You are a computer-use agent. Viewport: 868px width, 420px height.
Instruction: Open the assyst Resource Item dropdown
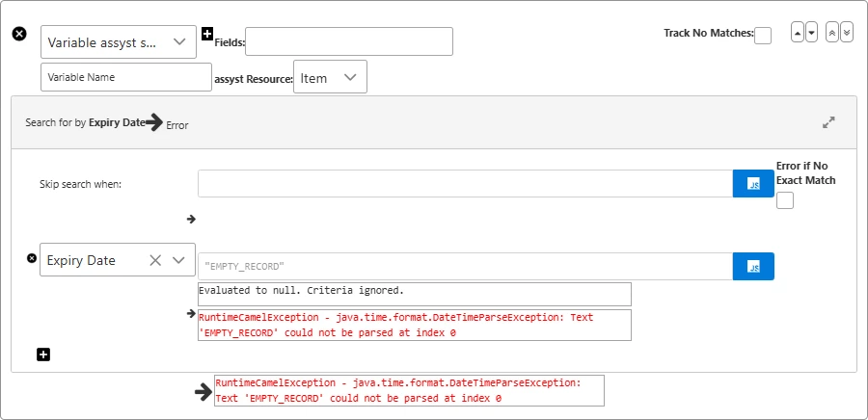(330, 77)
